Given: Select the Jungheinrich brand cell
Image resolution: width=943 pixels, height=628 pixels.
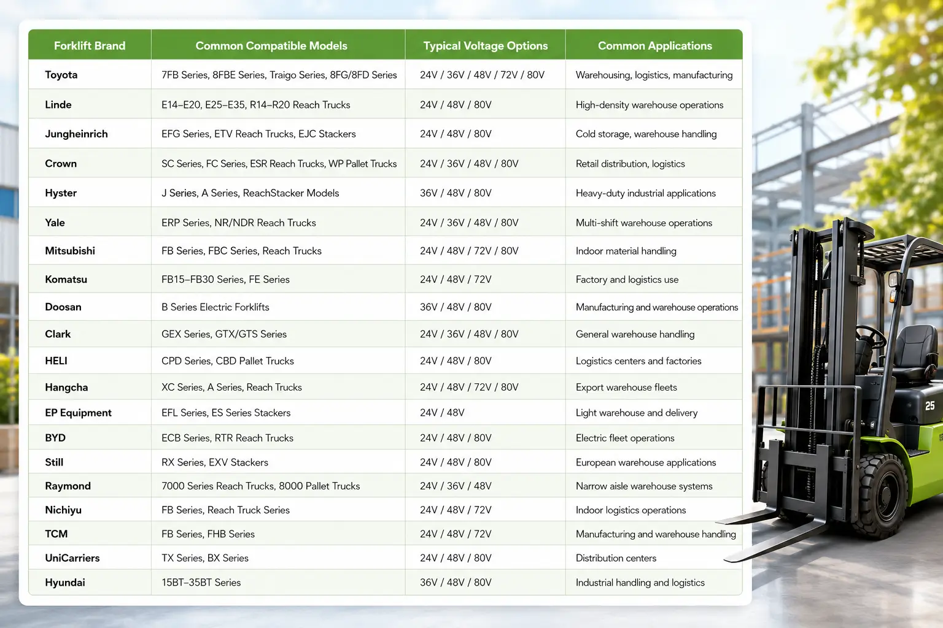Looking at the screenshot, I should pyautogui.click(x=90, y=134).
